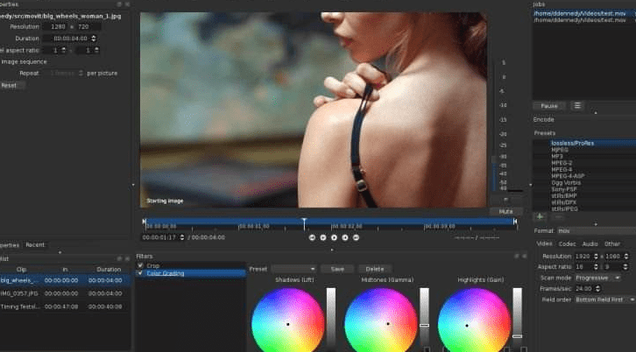Skip to the start of the clip
Screen dimensions: 636x352
(x=312, y=237)
